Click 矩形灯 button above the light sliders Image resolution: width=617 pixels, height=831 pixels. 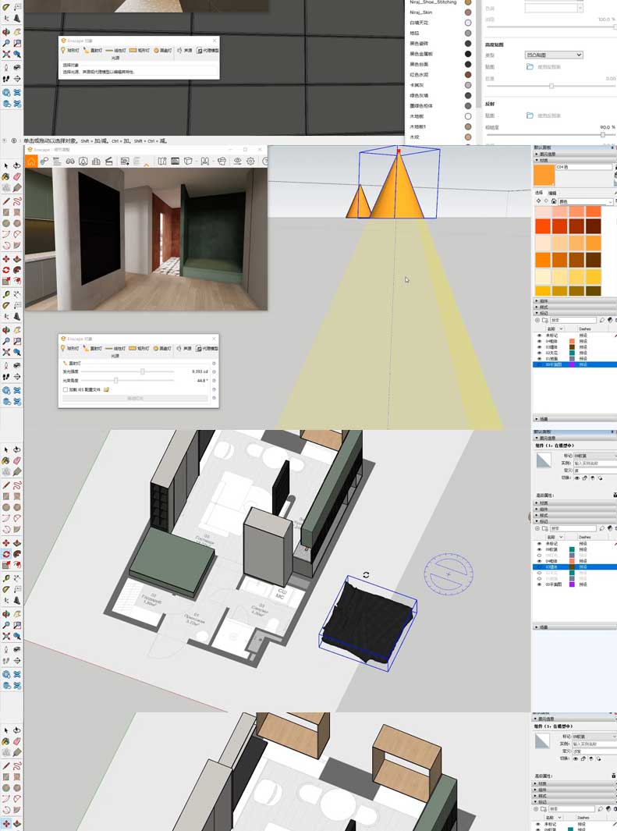click(x=138, y=348)
